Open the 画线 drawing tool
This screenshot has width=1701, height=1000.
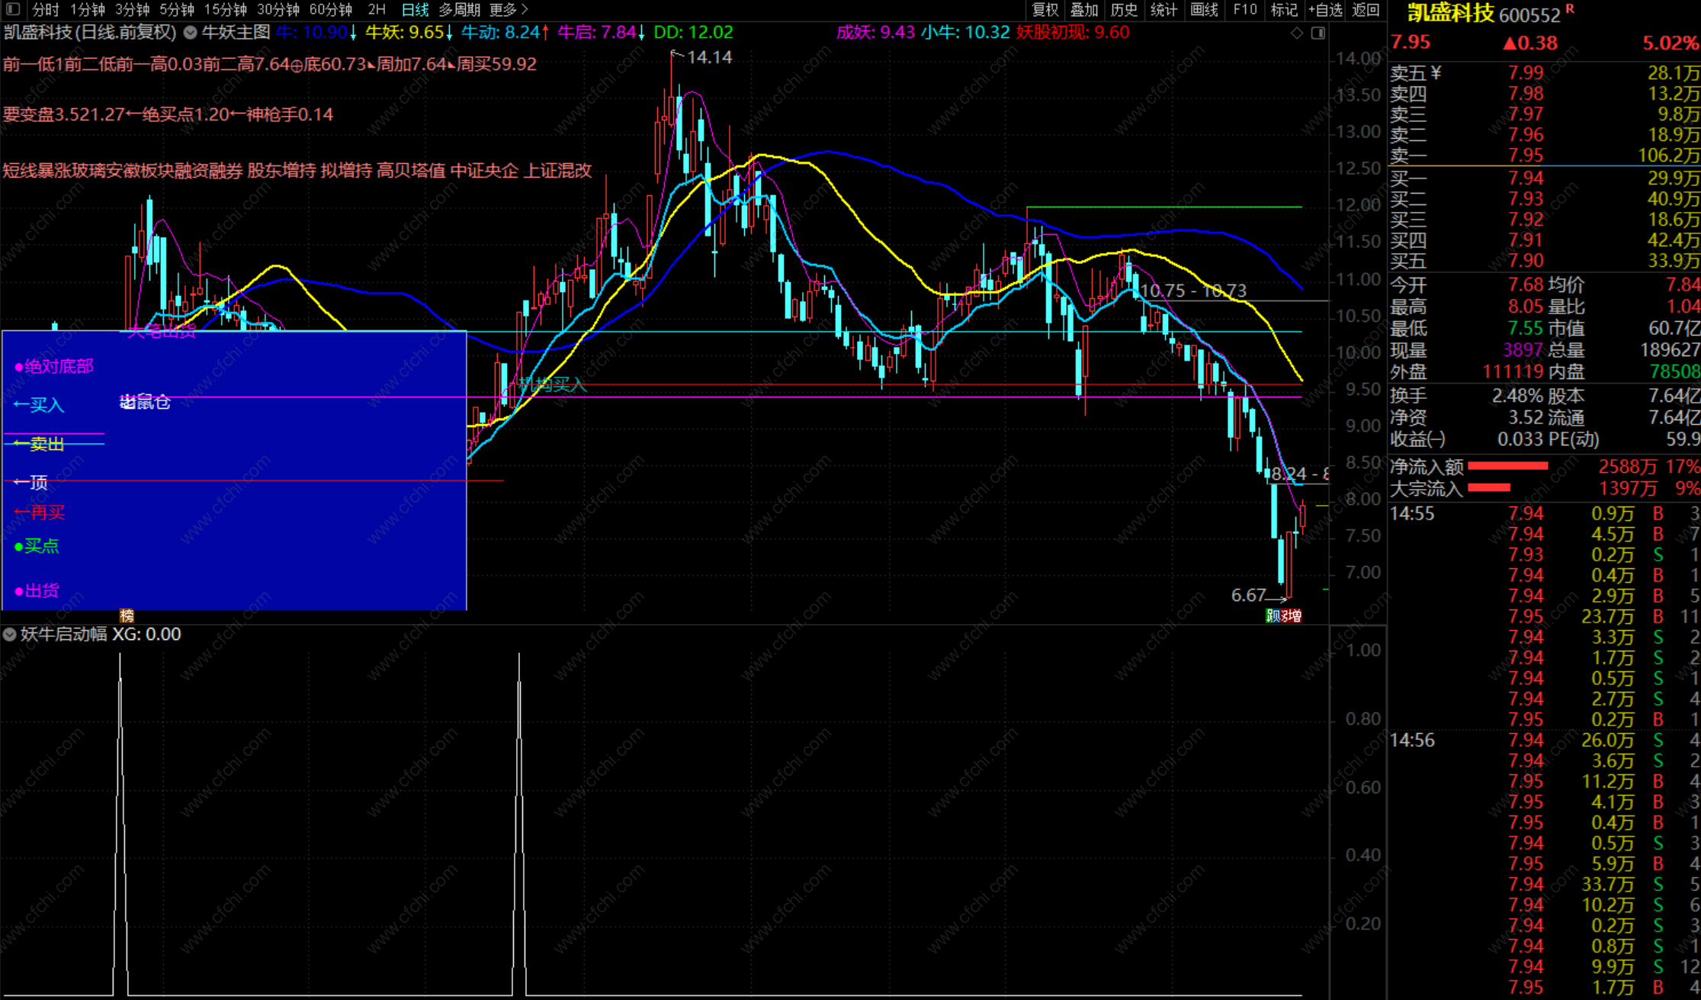[1204, 9]
